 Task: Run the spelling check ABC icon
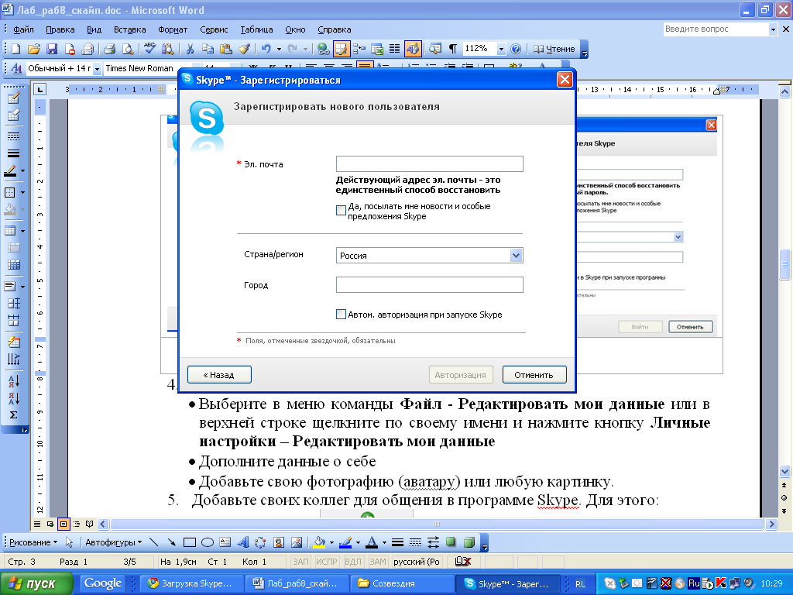149,49
